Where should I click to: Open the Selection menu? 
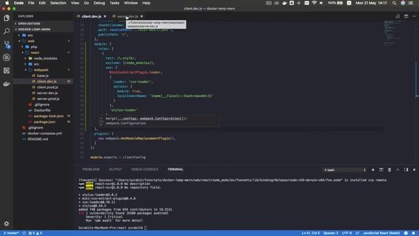(58, 3)
